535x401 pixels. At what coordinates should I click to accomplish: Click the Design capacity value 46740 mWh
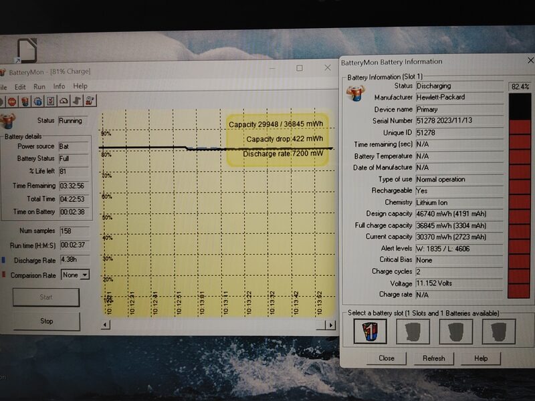[x=459, y=214]
